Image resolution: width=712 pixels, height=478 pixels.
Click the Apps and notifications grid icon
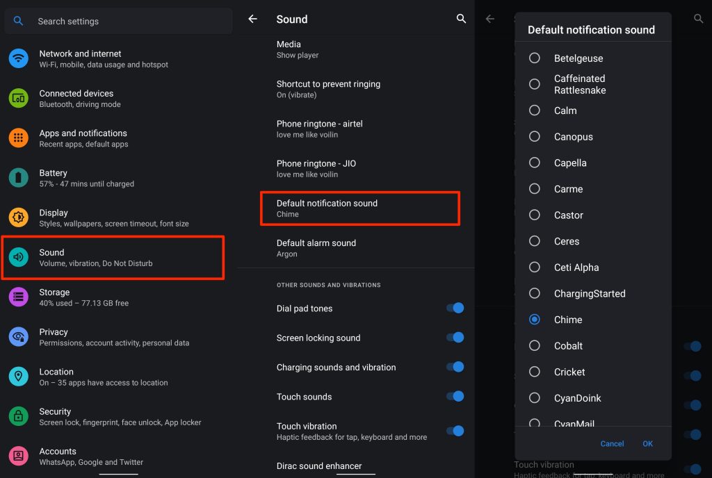coord(19,138)
